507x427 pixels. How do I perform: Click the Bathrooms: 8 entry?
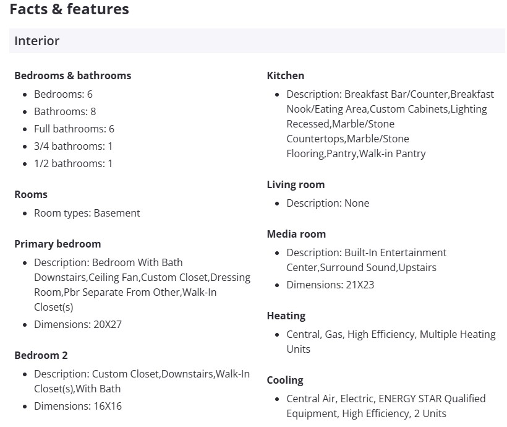click(x=65, y=111)
